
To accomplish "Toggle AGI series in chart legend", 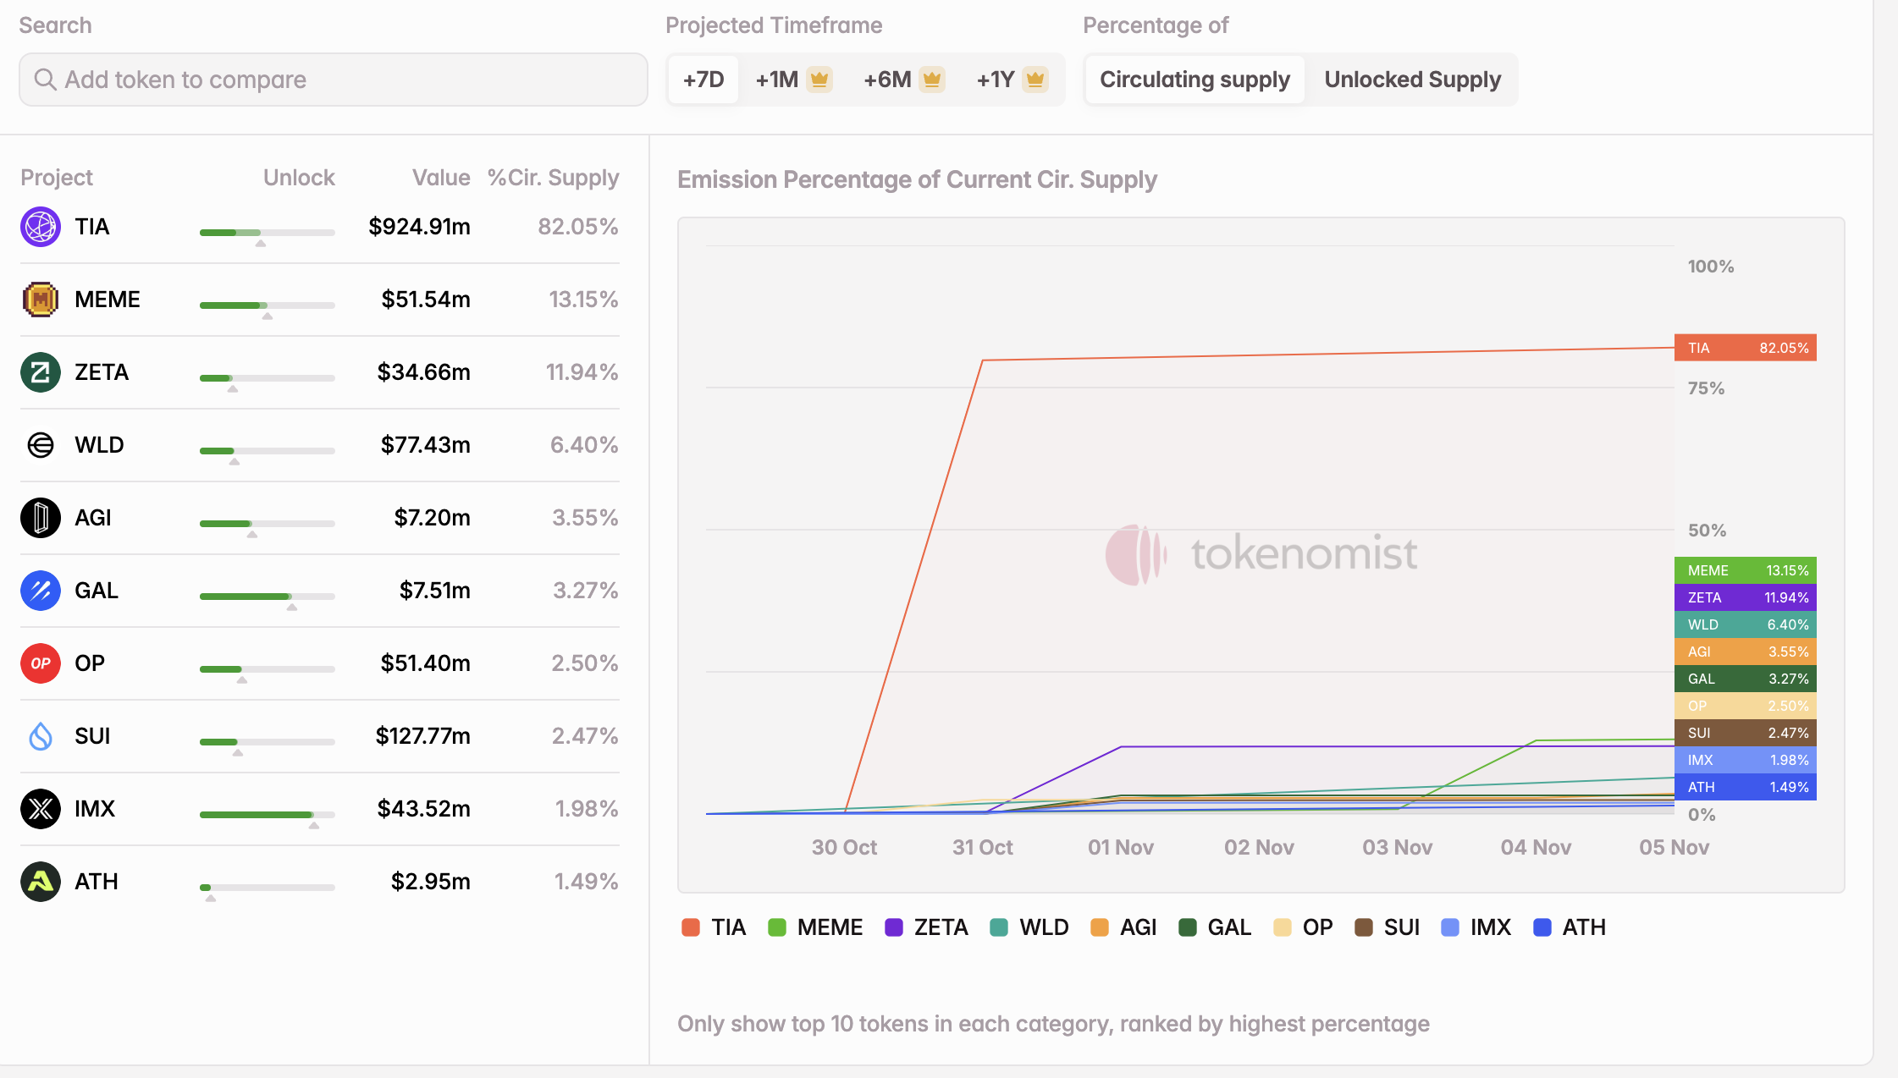I will (x=1123, y=927).
